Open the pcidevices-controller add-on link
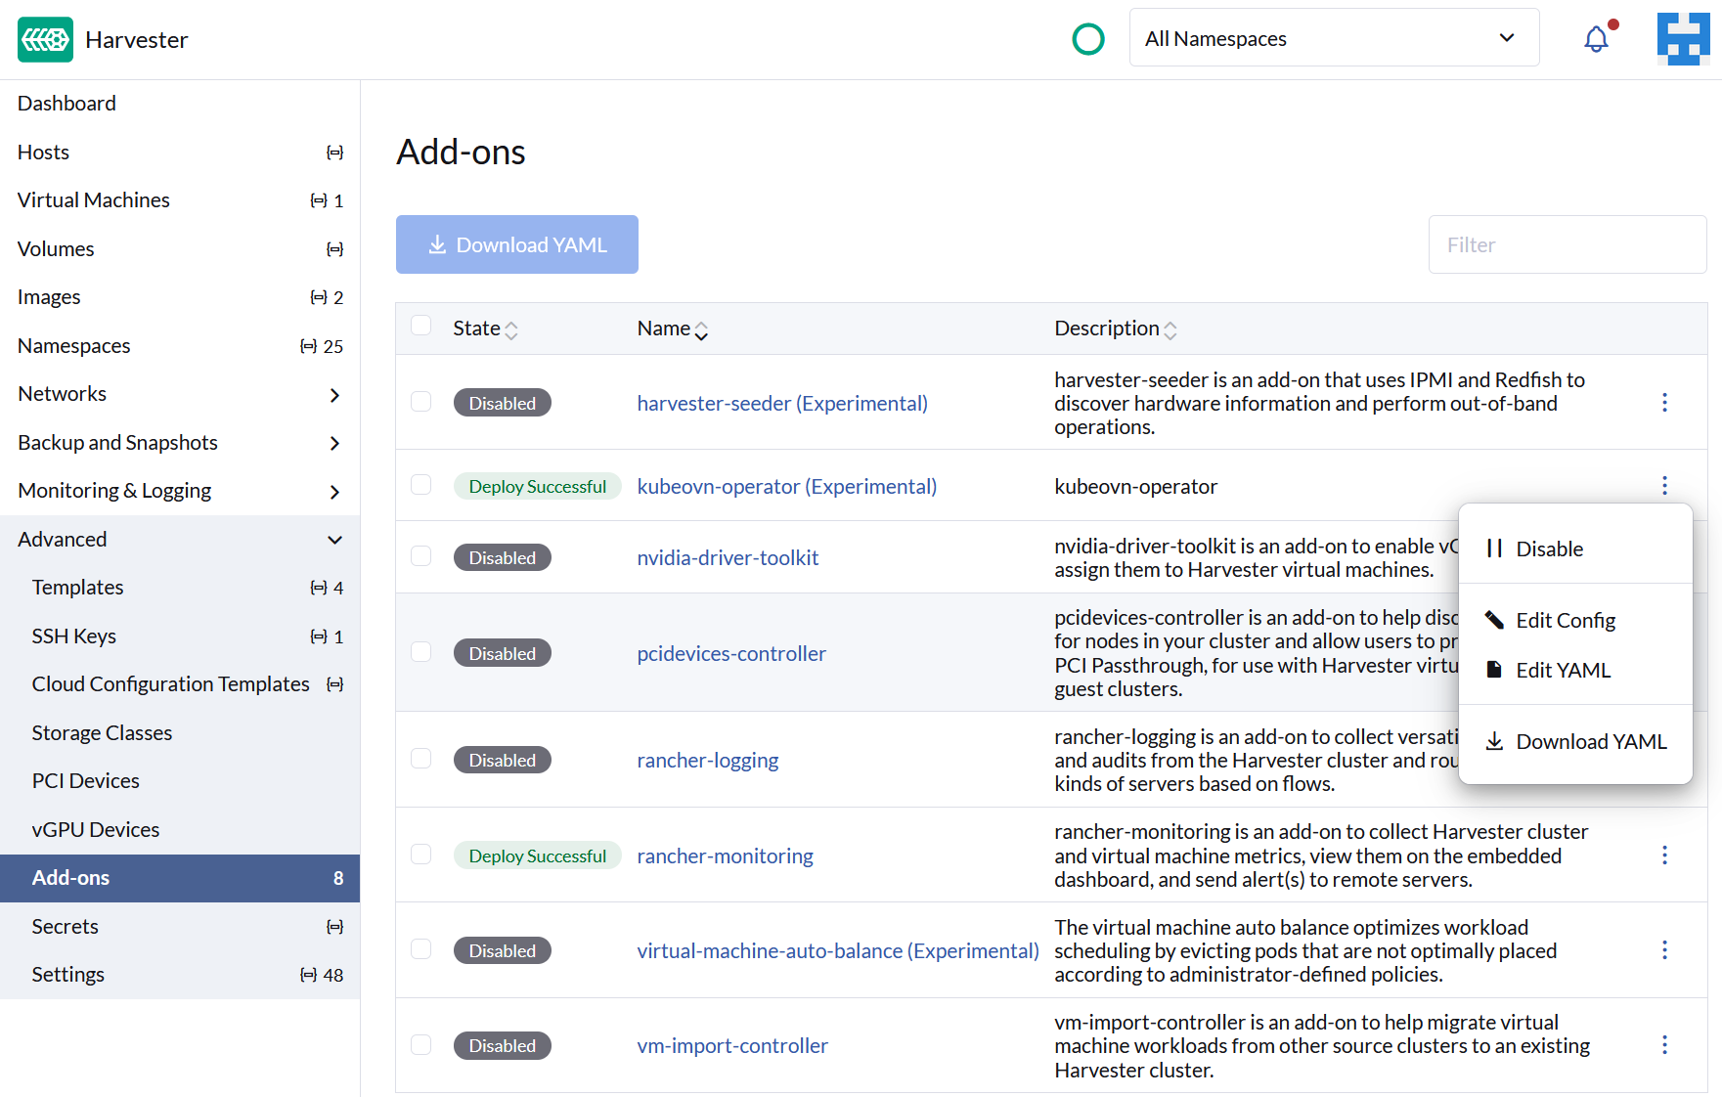 point(730,653)
